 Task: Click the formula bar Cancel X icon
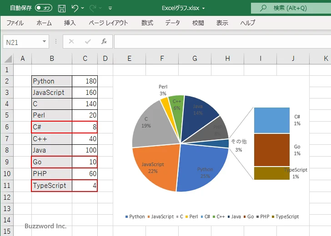coord(71,41)
